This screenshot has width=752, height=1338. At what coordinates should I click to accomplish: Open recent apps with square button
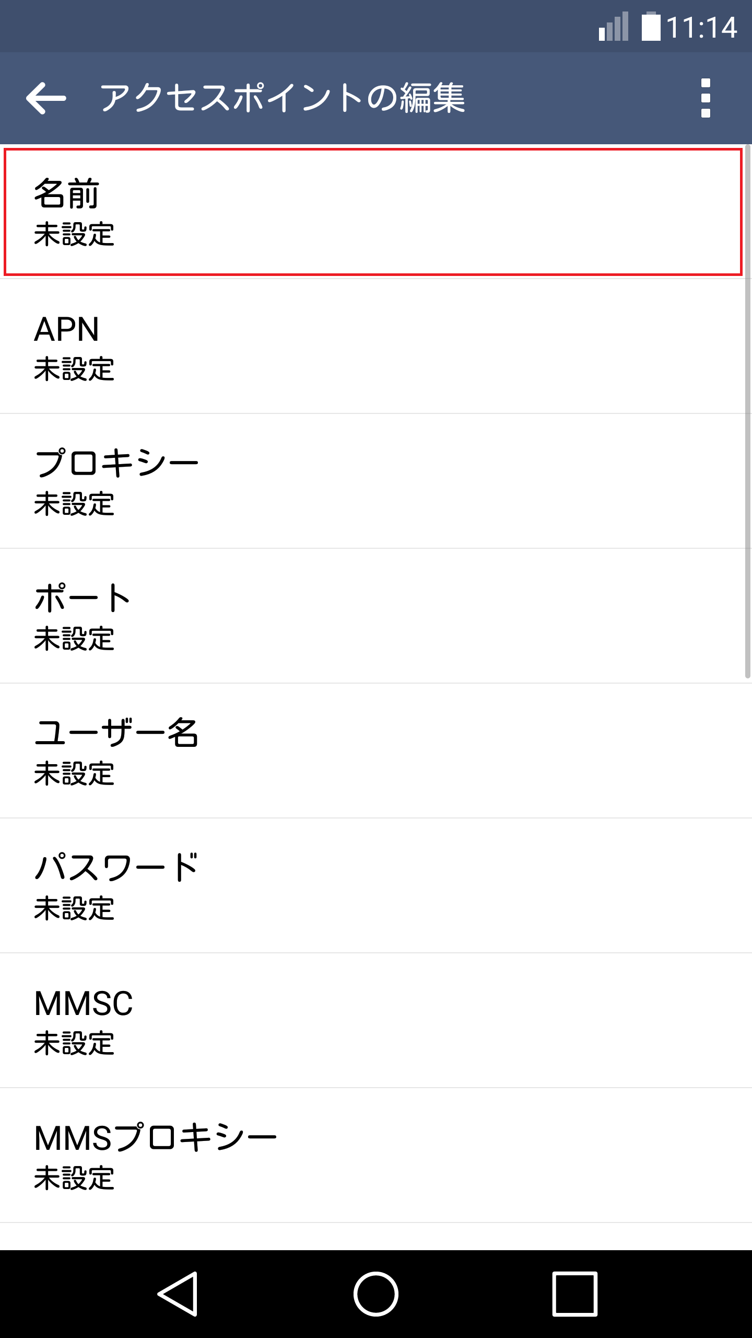click(574, 1294)
